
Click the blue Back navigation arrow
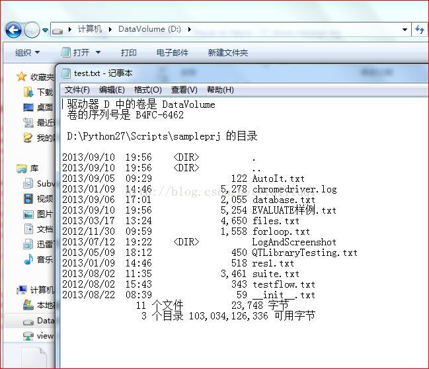point(13,30)
